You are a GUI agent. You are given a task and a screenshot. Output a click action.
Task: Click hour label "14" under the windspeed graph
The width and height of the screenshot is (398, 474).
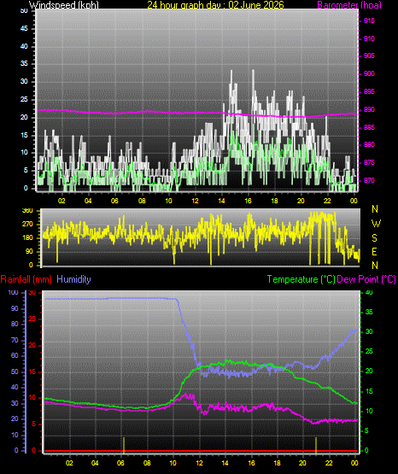click(x=221, y=201)
